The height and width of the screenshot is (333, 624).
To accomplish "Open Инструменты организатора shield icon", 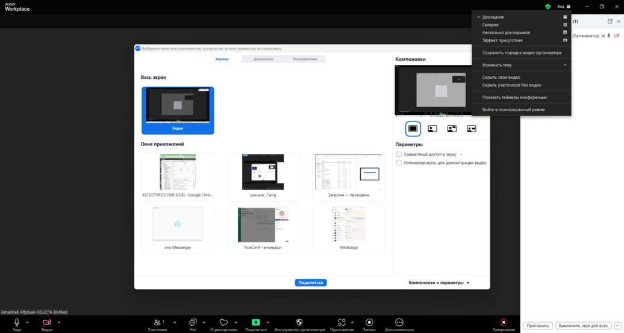I will point(299,323).
